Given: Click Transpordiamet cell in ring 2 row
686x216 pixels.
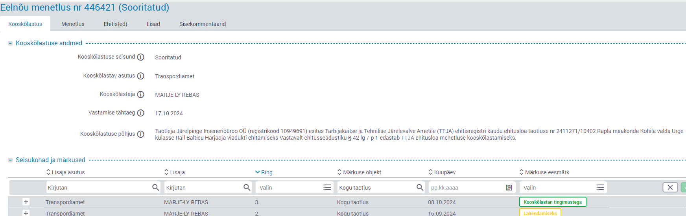Looking at the screenshot, I should tap(65, 213).
